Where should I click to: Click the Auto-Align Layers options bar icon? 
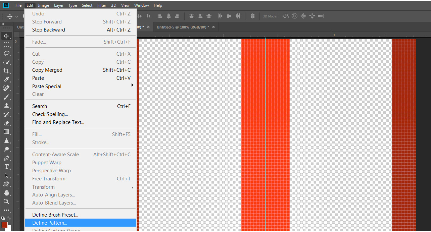(x=252, y=16)
